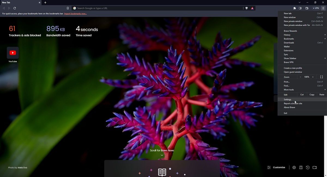Toggle the sidebar panel icon

[300, 8]
